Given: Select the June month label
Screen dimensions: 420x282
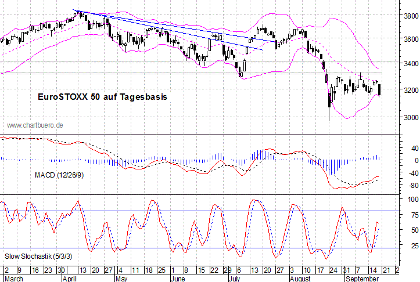Looking at the screenshot, I should tap(178, 279).
